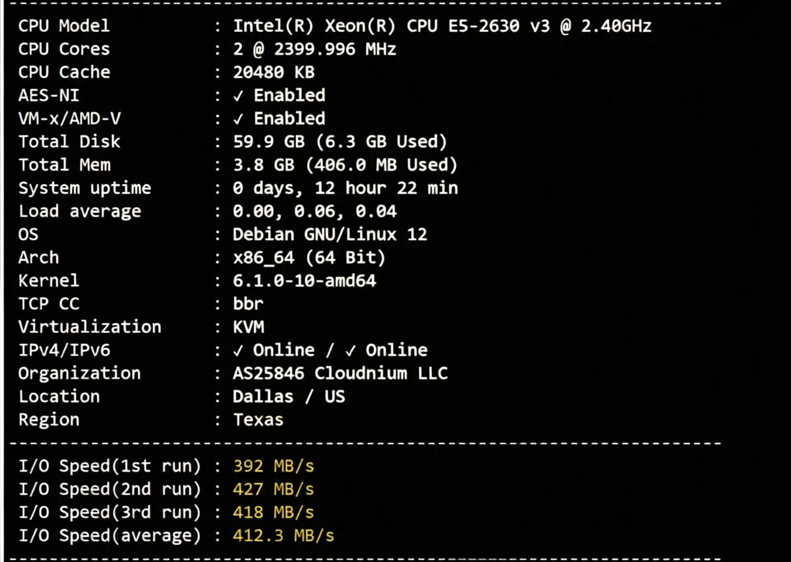Click the Arch label
This screenshot has width=791, height=562.
38,258
